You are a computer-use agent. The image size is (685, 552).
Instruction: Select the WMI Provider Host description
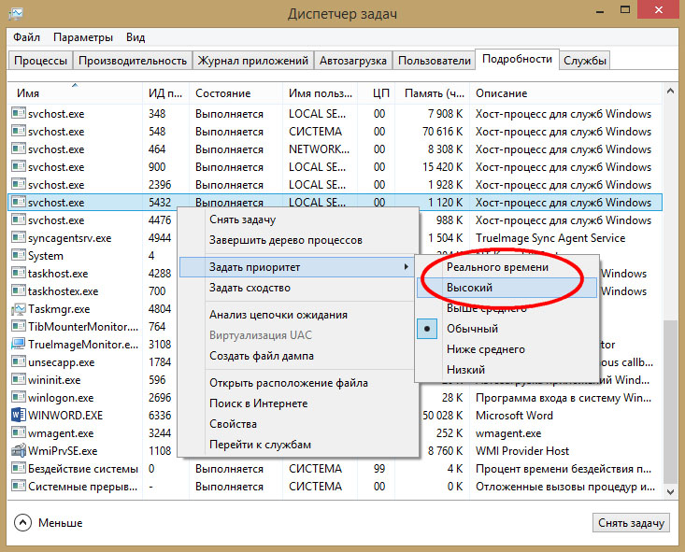(x=522, y=451)
